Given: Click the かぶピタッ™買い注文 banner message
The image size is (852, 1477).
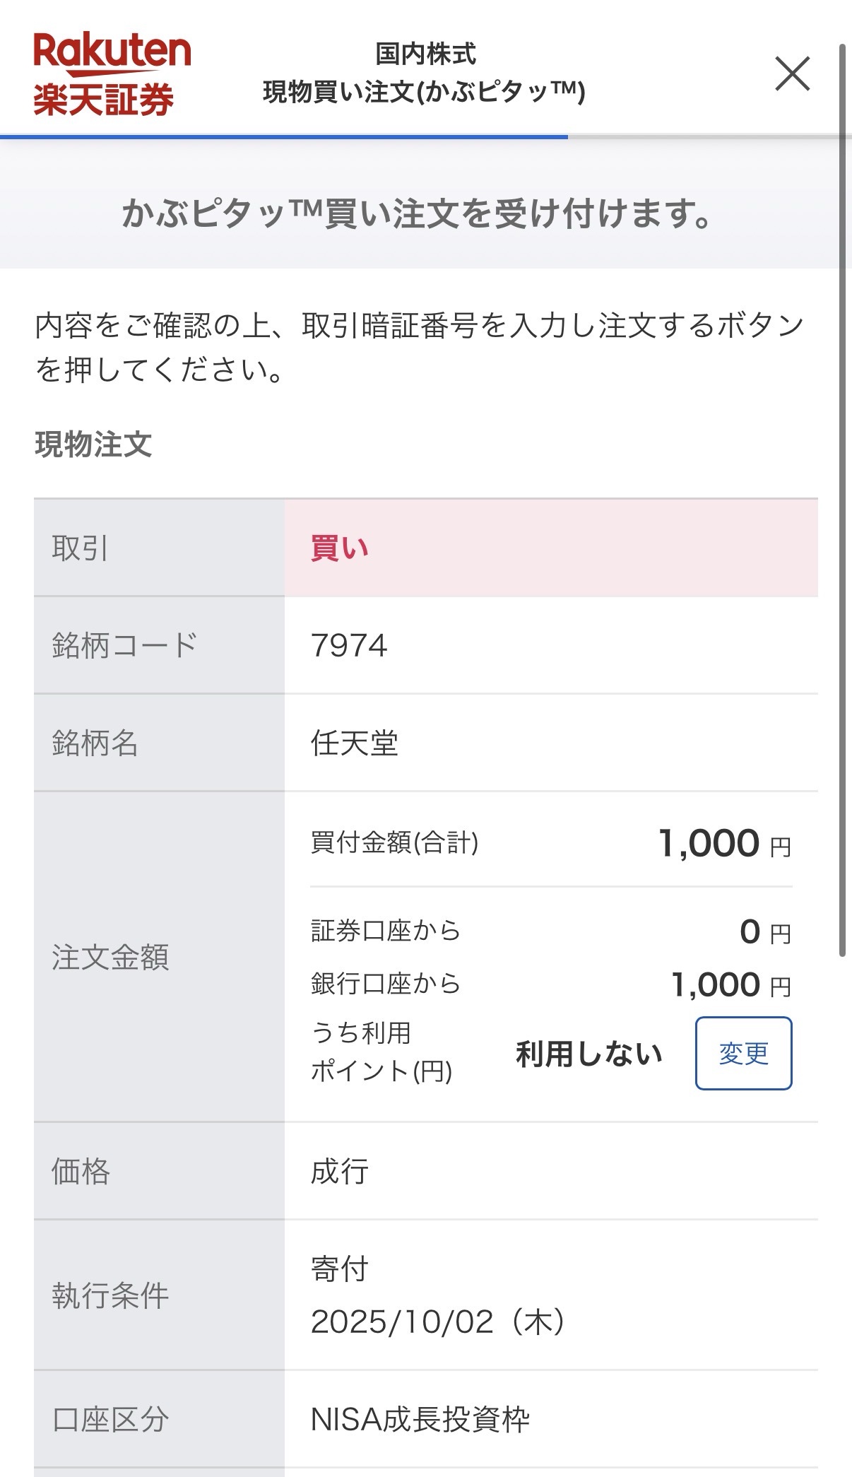Looking at the screenshot, I should (418, 213).
